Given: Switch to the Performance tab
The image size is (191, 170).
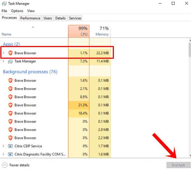Looking at the screenshot, I should (x=30, y=18).
